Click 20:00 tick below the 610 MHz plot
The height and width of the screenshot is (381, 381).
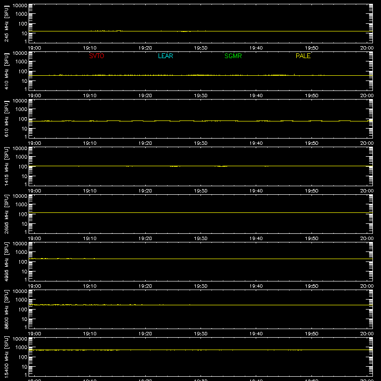367,143
